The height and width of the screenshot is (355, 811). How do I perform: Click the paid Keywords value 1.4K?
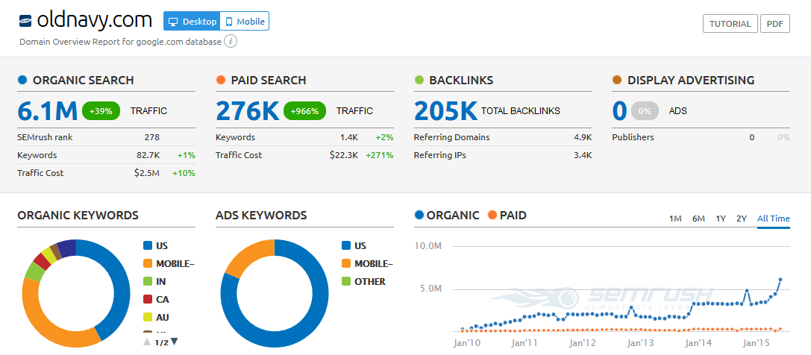[349, 137]
